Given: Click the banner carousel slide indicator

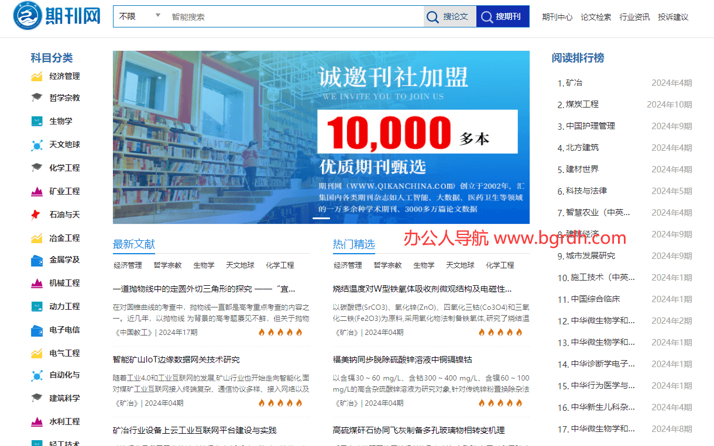Looking at the screenshot, I should (x=321, y=218).
